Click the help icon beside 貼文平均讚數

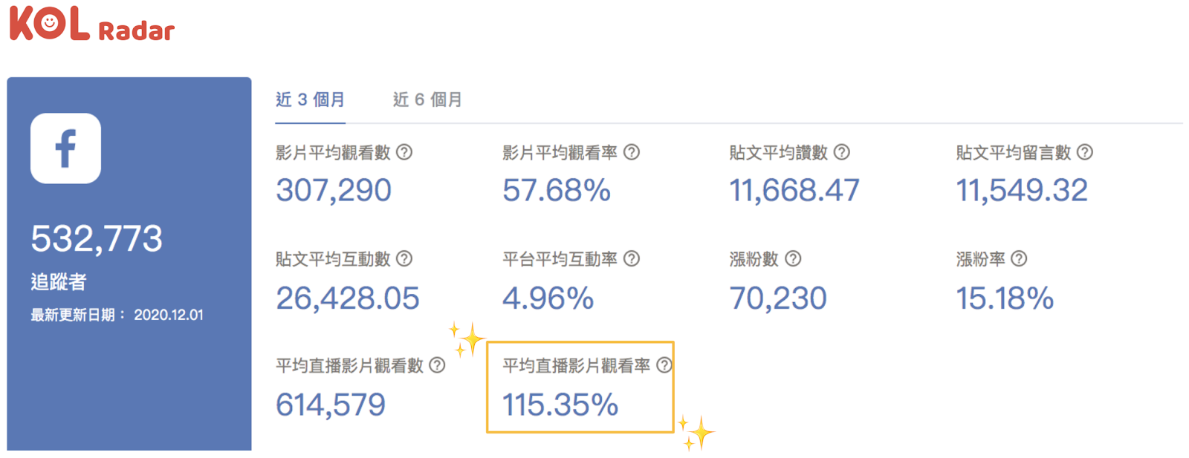842,152
